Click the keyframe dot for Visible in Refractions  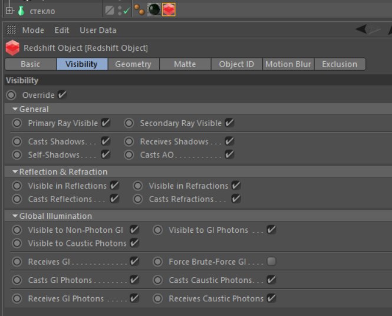click(x=138, y=186)
